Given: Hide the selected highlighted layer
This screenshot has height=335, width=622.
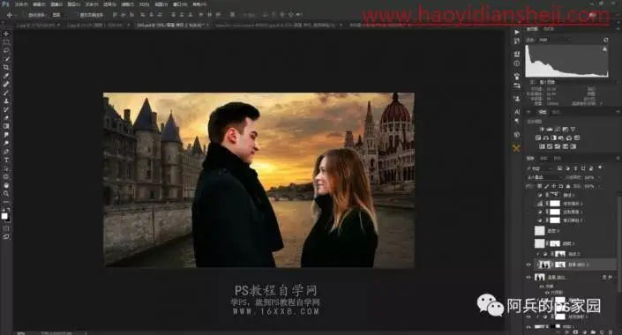Looking at the screenshot, I should pos(528,264).
